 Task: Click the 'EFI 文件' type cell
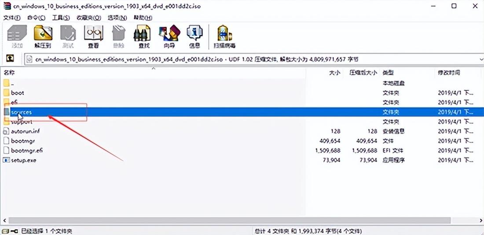[392, 150]
